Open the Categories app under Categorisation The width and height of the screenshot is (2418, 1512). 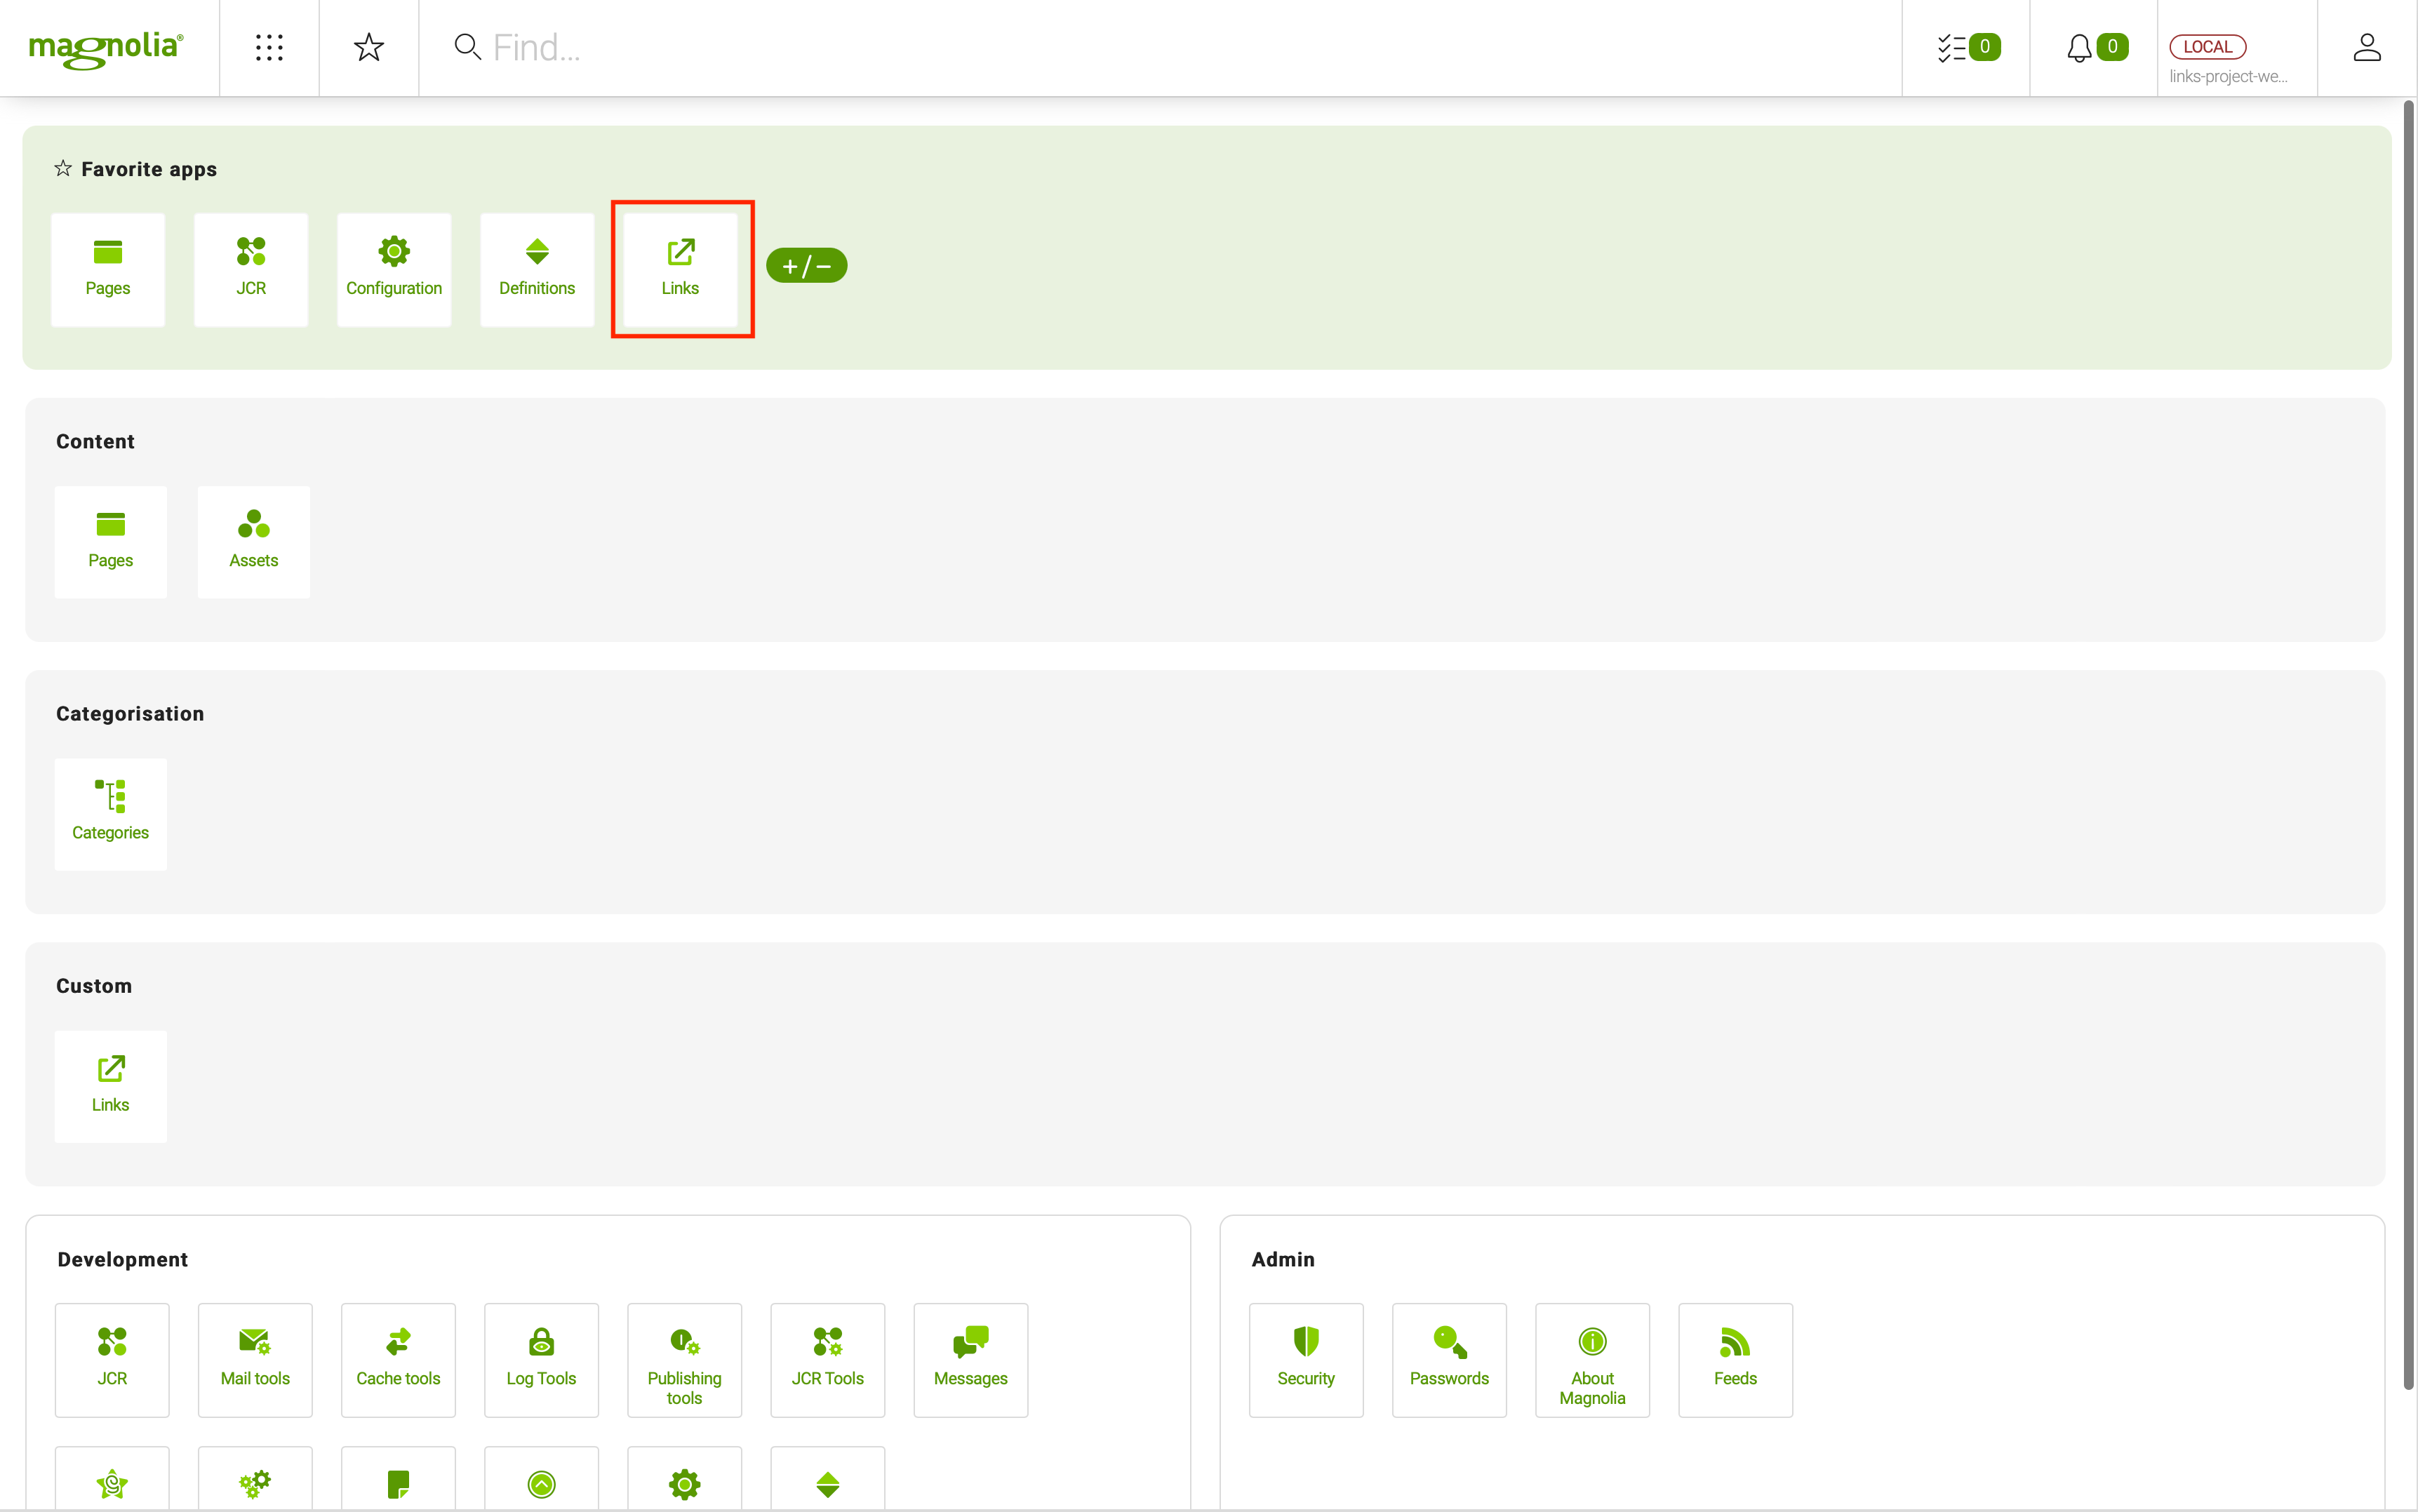coord(110,813)
